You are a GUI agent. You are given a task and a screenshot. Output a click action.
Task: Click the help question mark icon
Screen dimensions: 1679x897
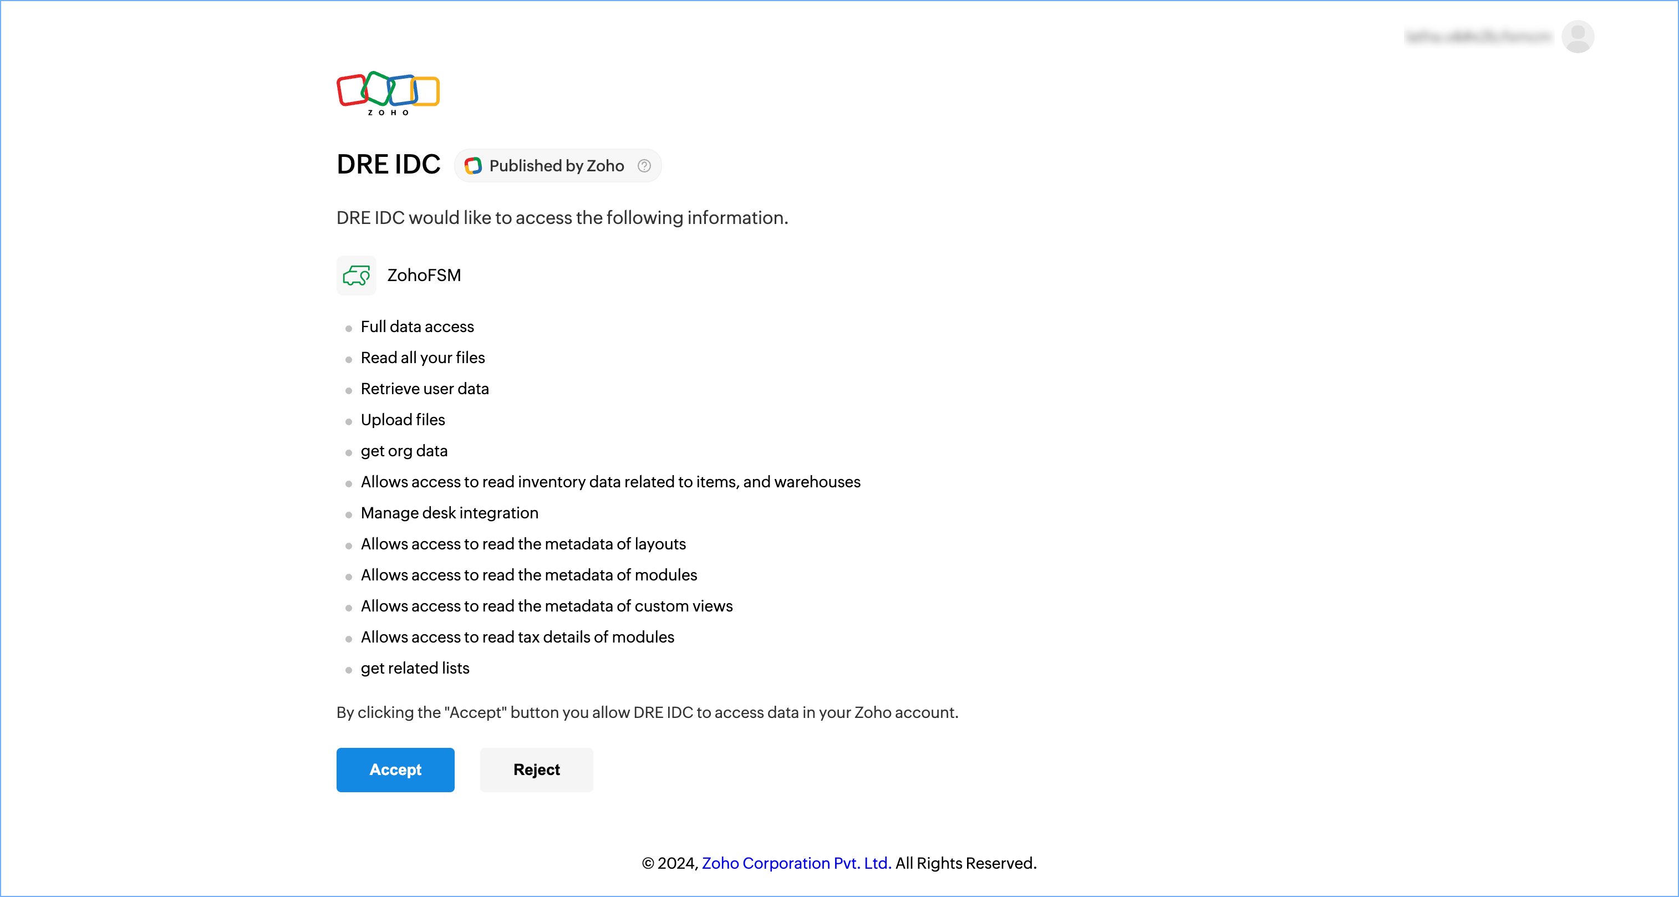click(x=644, y=166)
